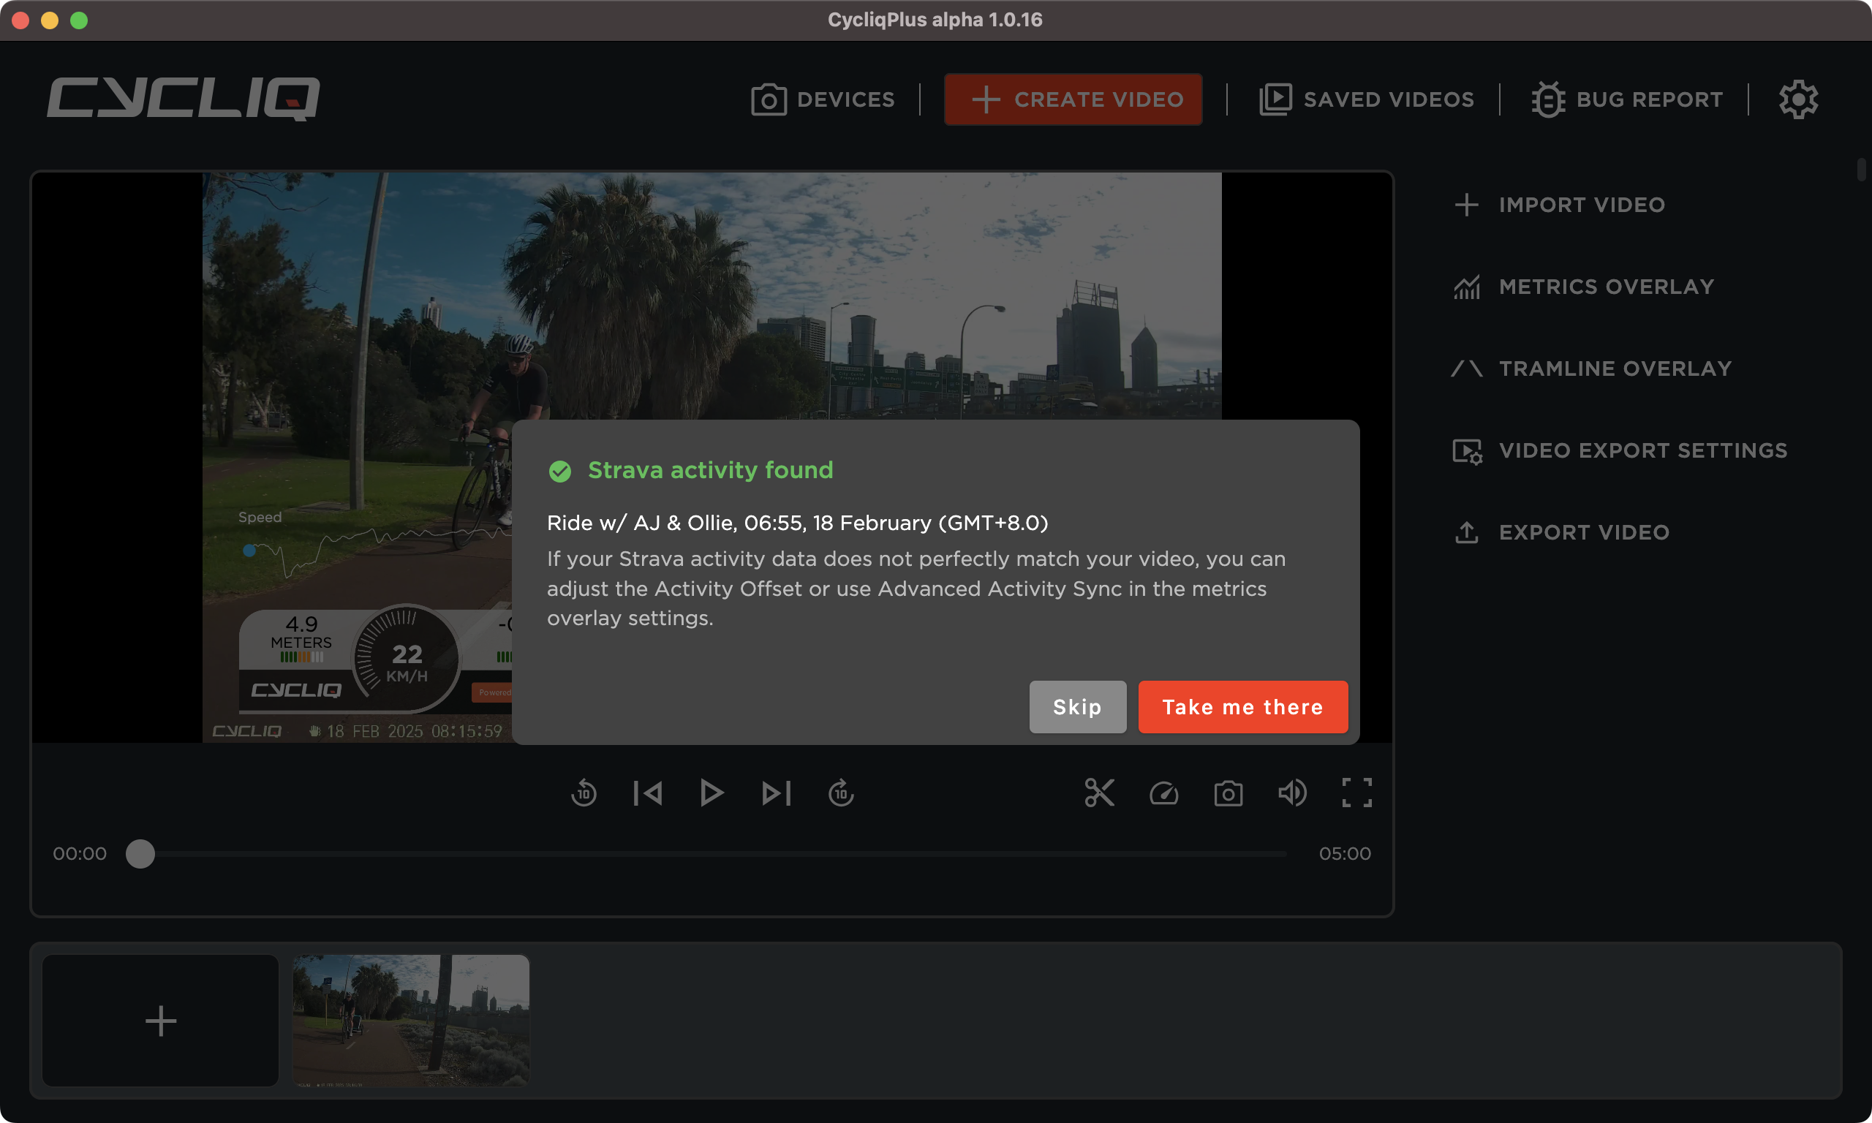This screenshot has width=1872, height=1123.
Task: Rewind 10 seconds
Action: pyautogui.click(x=584, y=793)
